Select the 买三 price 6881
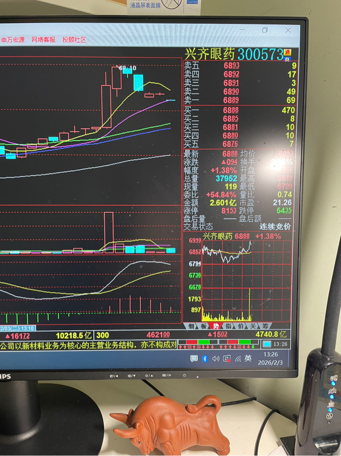341x456 pixels. (x=231, y=127)
